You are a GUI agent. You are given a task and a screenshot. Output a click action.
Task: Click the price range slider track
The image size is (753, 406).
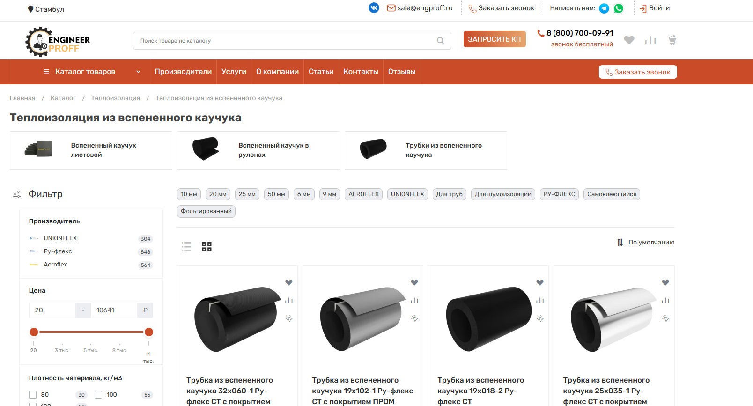[x=91, y=332]
